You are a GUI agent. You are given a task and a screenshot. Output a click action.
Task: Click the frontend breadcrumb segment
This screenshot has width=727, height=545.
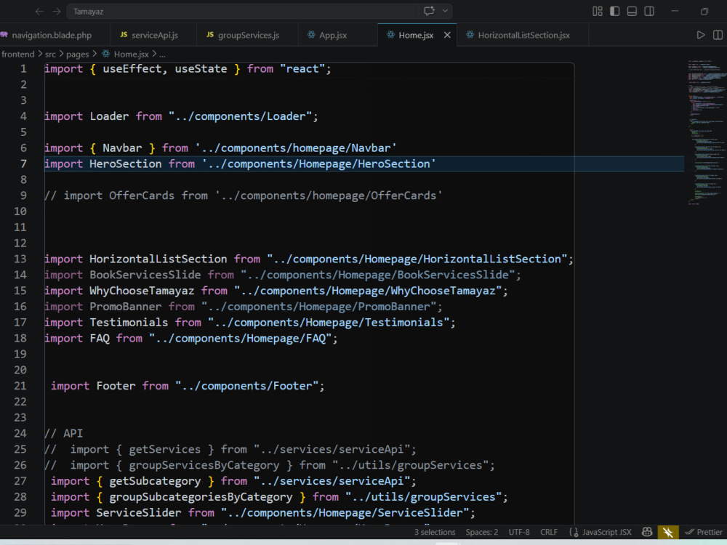tap(17, 54)
